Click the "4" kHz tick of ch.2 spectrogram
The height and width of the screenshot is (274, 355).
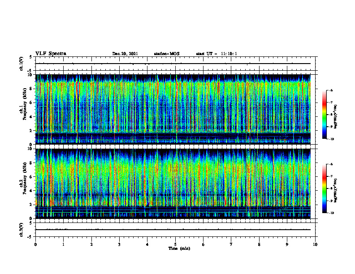pos(31,191)
